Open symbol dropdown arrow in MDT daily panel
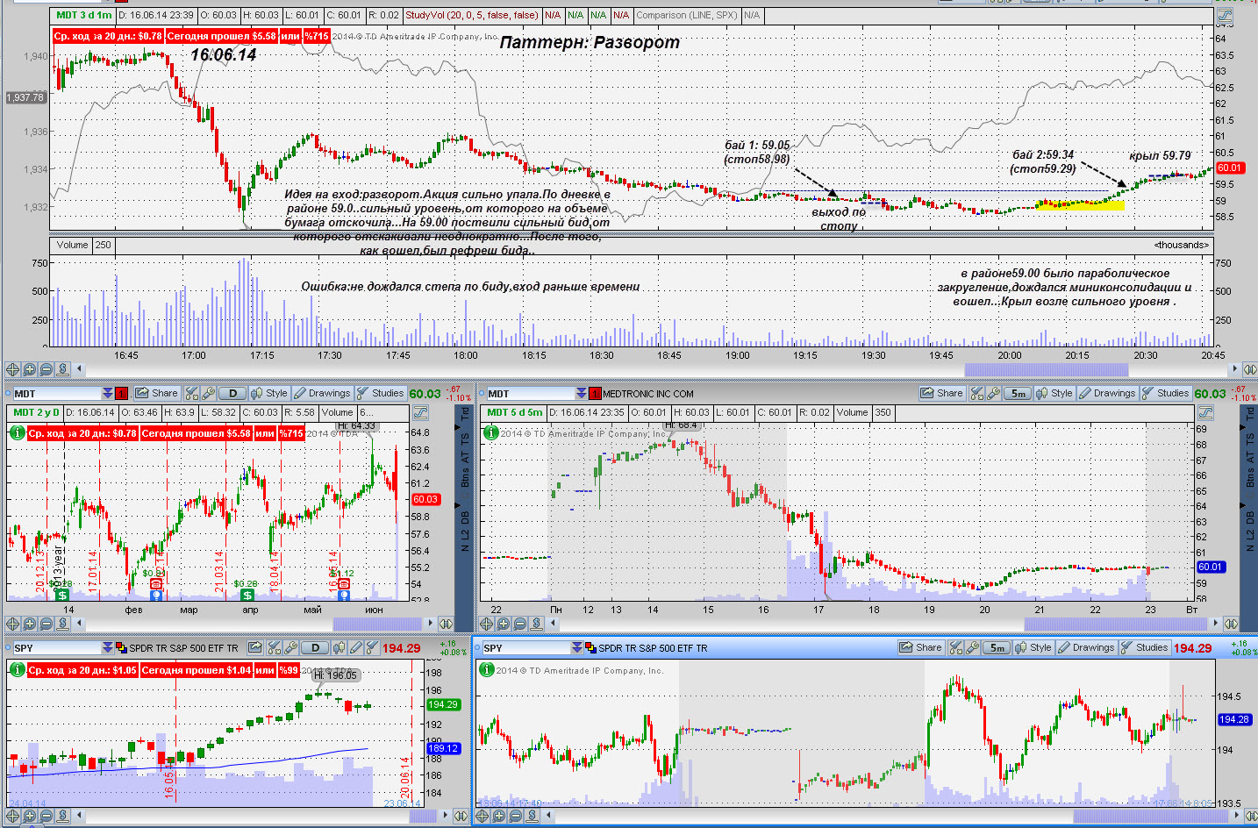Viewport: 1258px width, 828px height. [108, 393]
